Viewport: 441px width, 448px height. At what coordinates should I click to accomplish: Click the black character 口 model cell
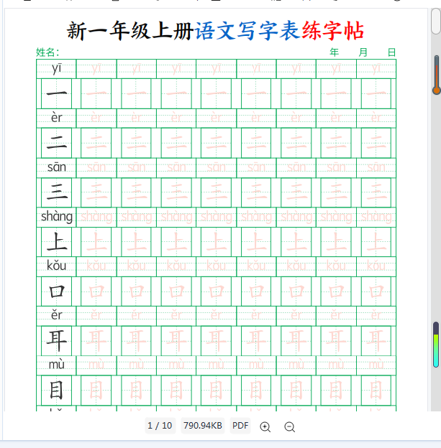tap(56, 291)
